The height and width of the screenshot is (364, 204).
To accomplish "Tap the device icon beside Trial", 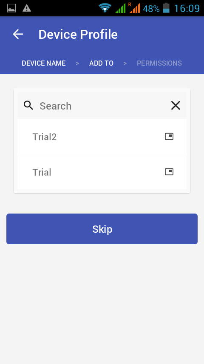I will click(x=169, y=172).
